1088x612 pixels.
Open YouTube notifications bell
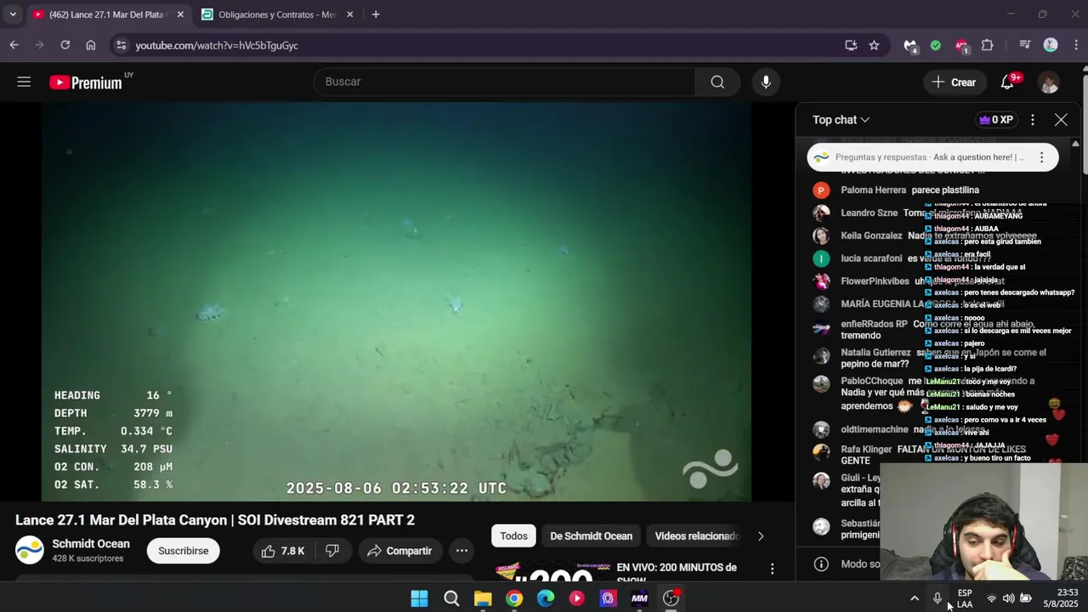(x=1007, y=82)
